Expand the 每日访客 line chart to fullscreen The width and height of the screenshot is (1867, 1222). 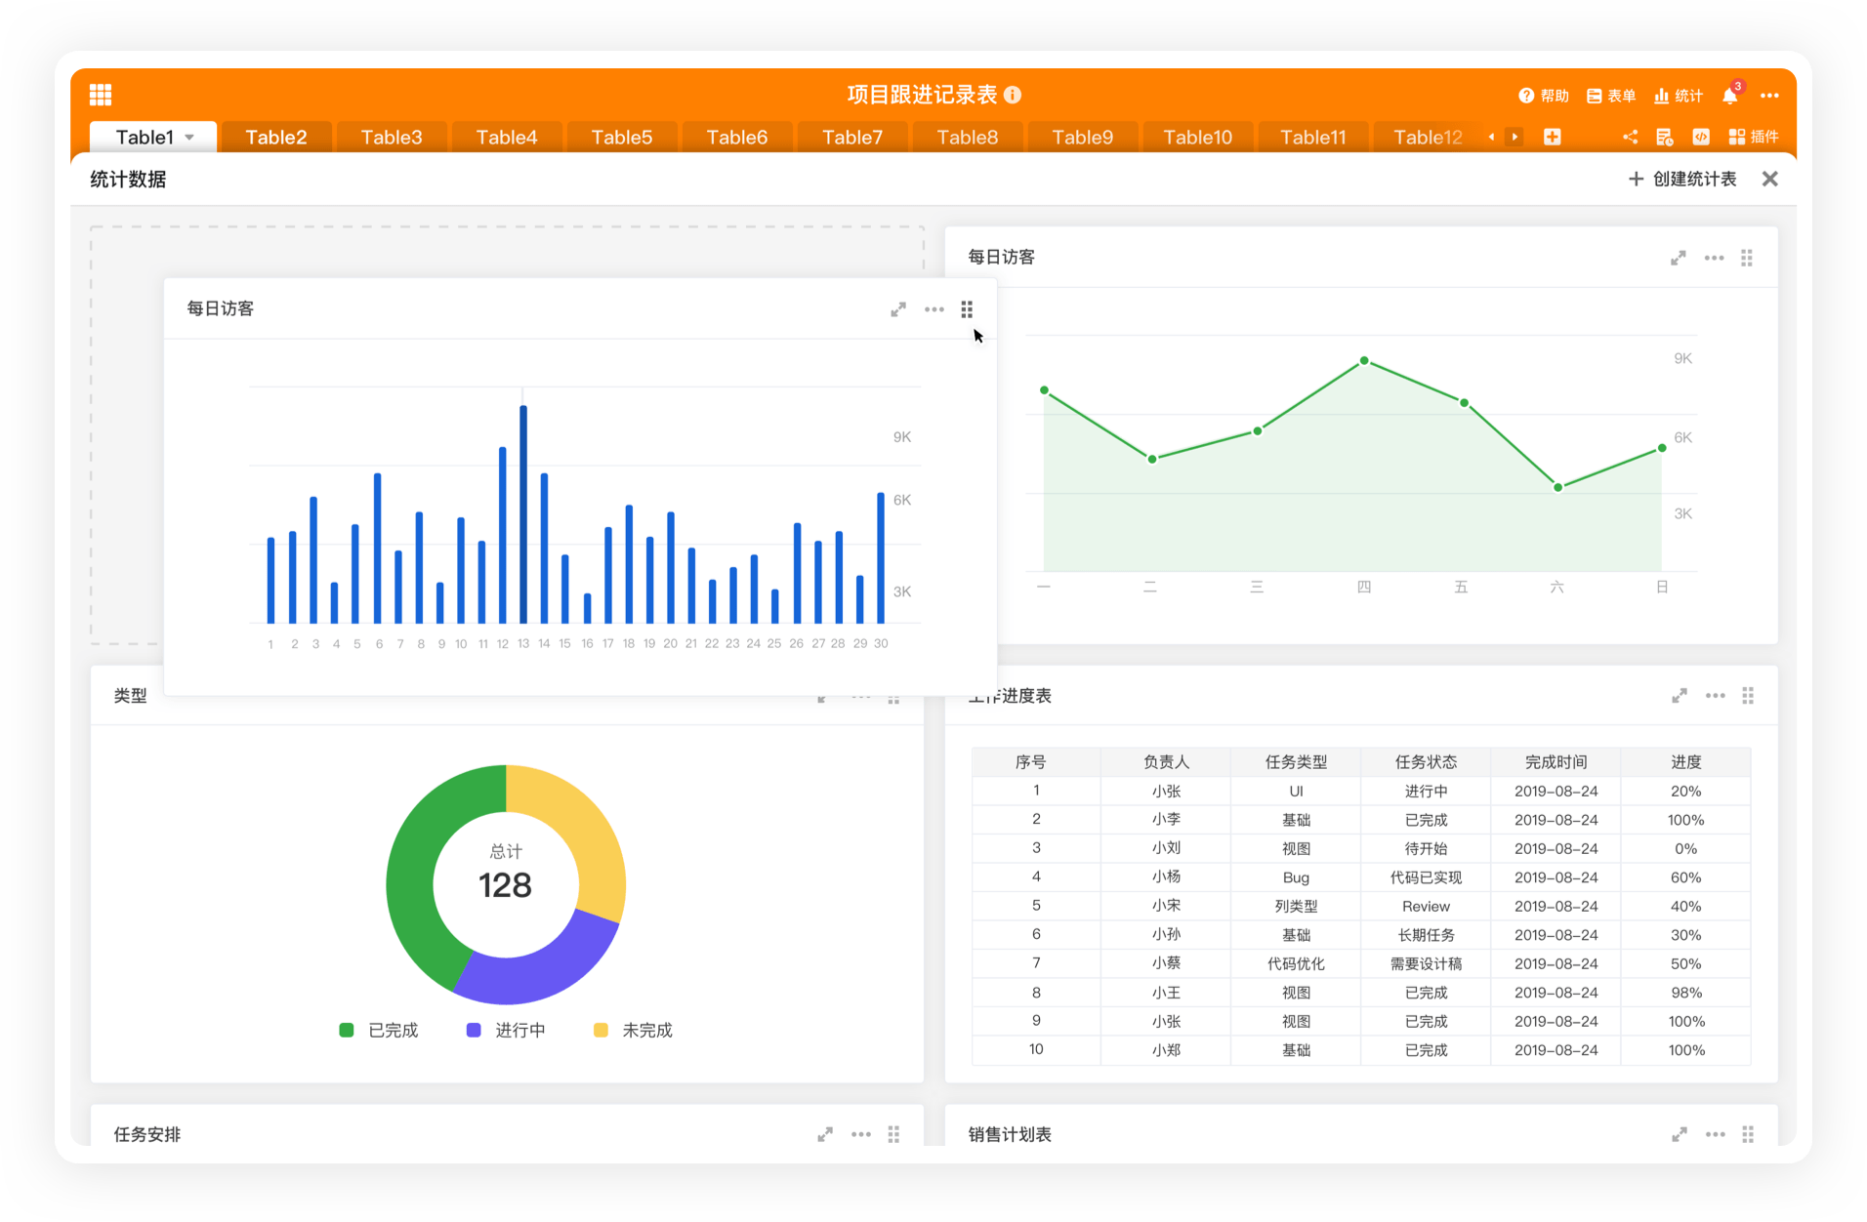click(x=1678, y=258)
